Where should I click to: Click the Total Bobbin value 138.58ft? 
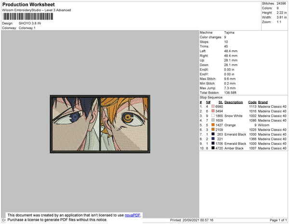230,93
